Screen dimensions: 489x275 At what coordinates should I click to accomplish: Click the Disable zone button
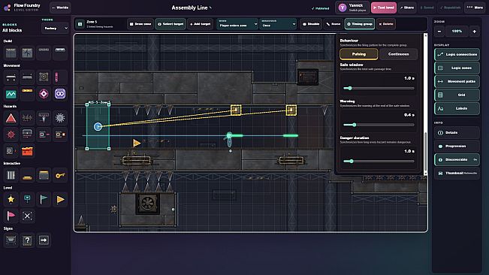[x=311, y=24]
